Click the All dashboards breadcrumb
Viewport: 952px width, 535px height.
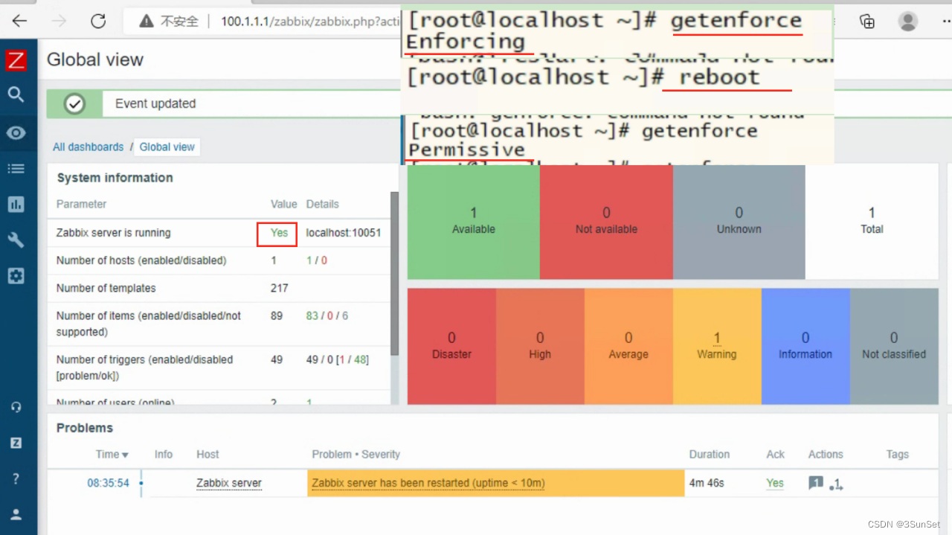pos(88,147)
